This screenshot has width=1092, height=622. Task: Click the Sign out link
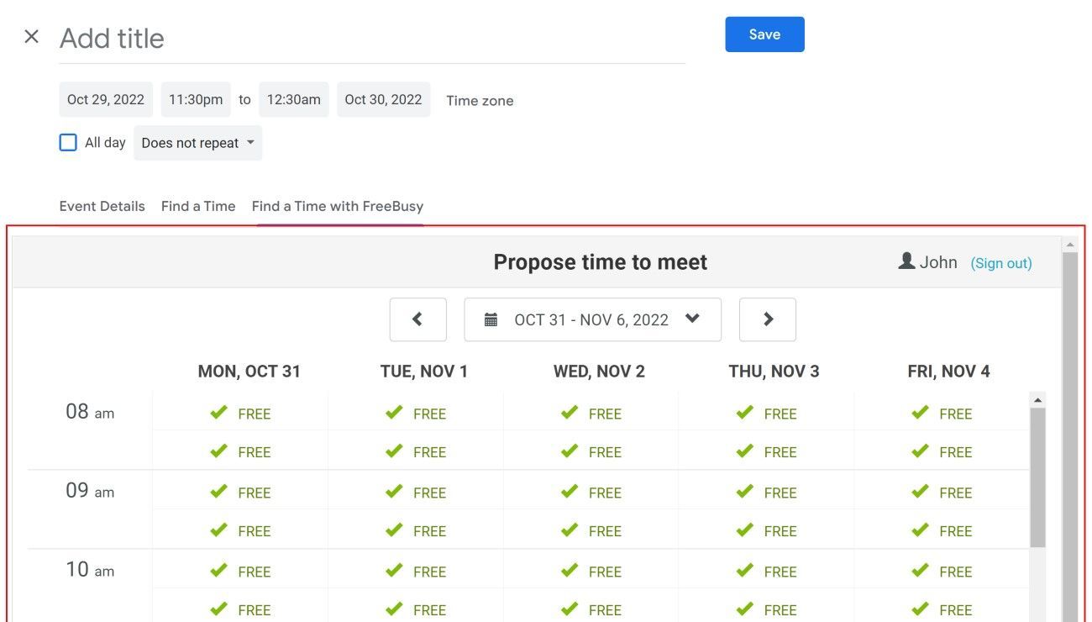pos(1000,263)
